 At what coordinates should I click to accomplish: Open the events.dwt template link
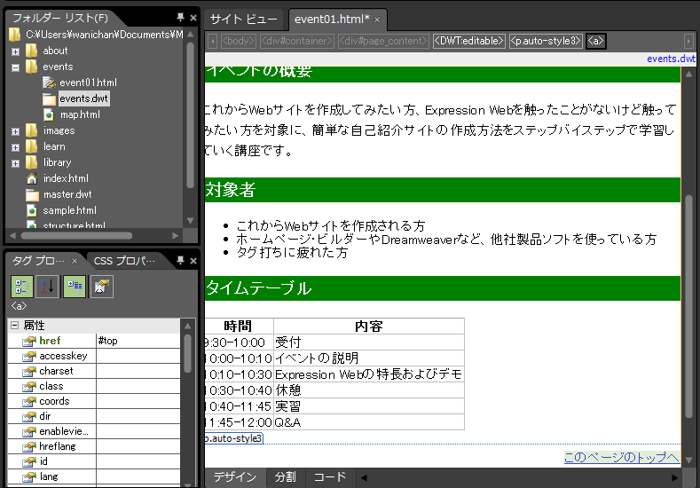(671, 59)
